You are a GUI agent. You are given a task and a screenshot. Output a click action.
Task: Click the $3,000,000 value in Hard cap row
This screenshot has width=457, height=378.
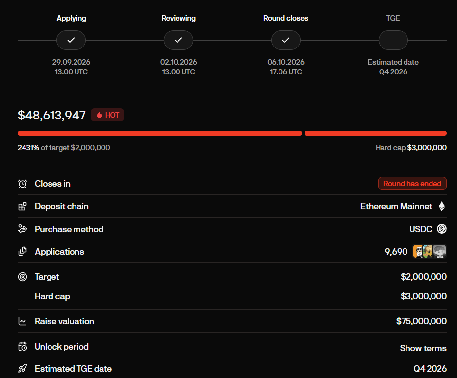coord(424,296)
